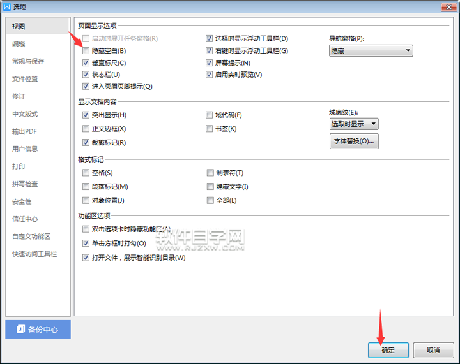
Task: Uncheck the 状态栏(U) option
Action: [x=86, y=75]
